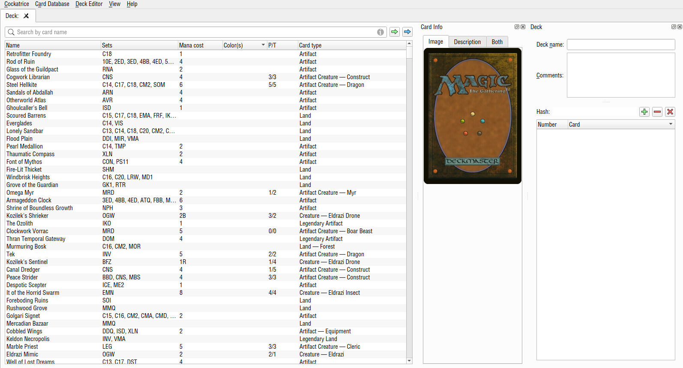Screen dimensions: 683x368
Task: Select Steel Hellkite card row
Action: click(x=206, y=85)
